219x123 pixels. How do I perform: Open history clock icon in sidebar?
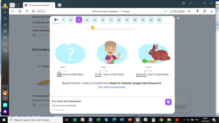[x=5, y=18]
